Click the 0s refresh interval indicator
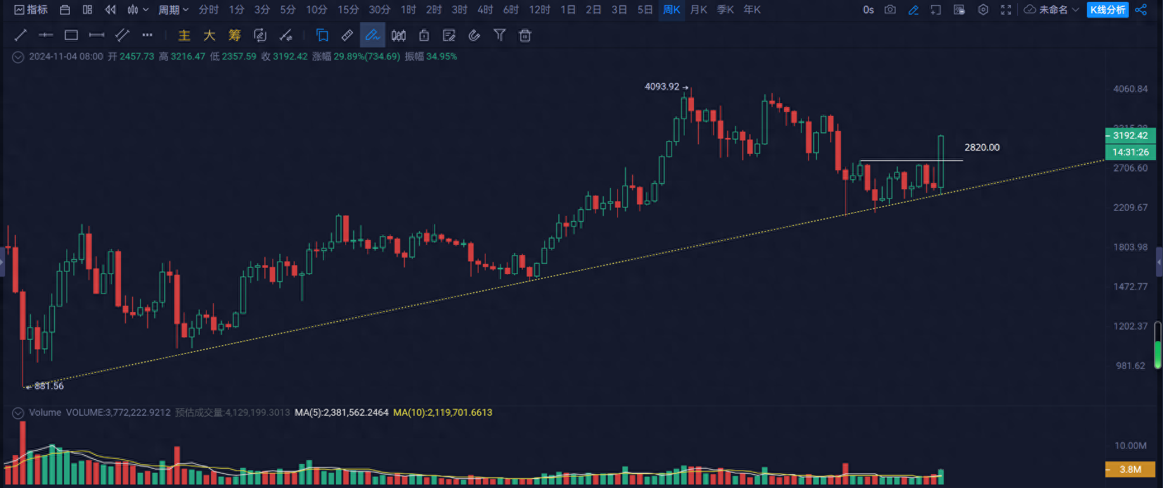 click(x=868, y=9)
